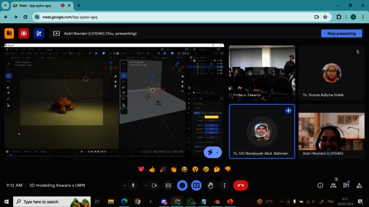Toggle the microphone mute button

(133, 185)
